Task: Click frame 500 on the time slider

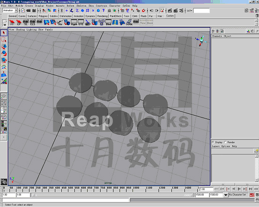Action: pos(68,189)
